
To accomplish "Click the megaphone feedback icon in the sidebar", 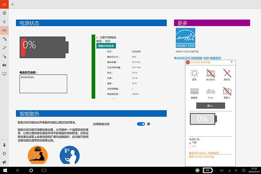I will 4,162.
